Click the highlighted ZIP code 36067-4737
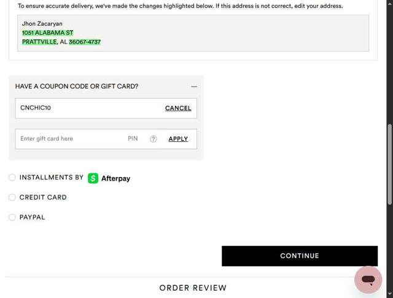The height and width of the screenshot is (298, 393). (85, 42)
